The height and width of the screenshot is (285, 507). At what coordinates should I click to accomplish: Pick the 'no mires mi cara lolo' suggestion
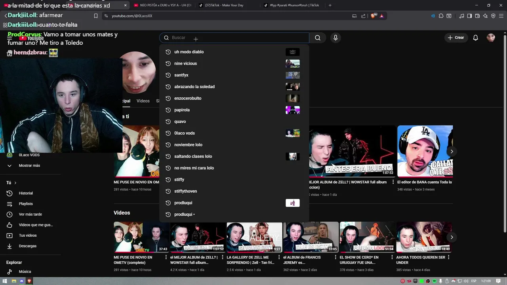point(234,168)
